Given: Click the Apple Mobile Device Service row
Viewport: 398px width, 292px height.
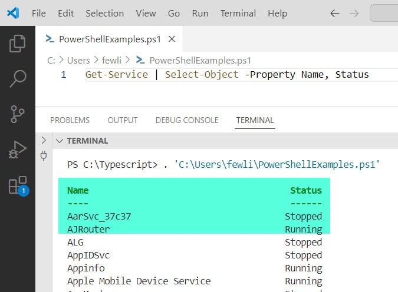Looking at the screenshot, I should tap(139, 281).
